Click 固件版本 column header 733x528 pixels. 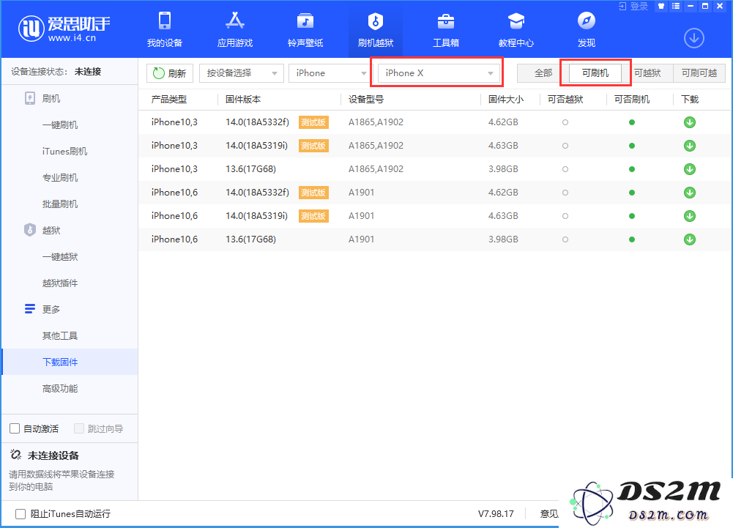[243, 99]
